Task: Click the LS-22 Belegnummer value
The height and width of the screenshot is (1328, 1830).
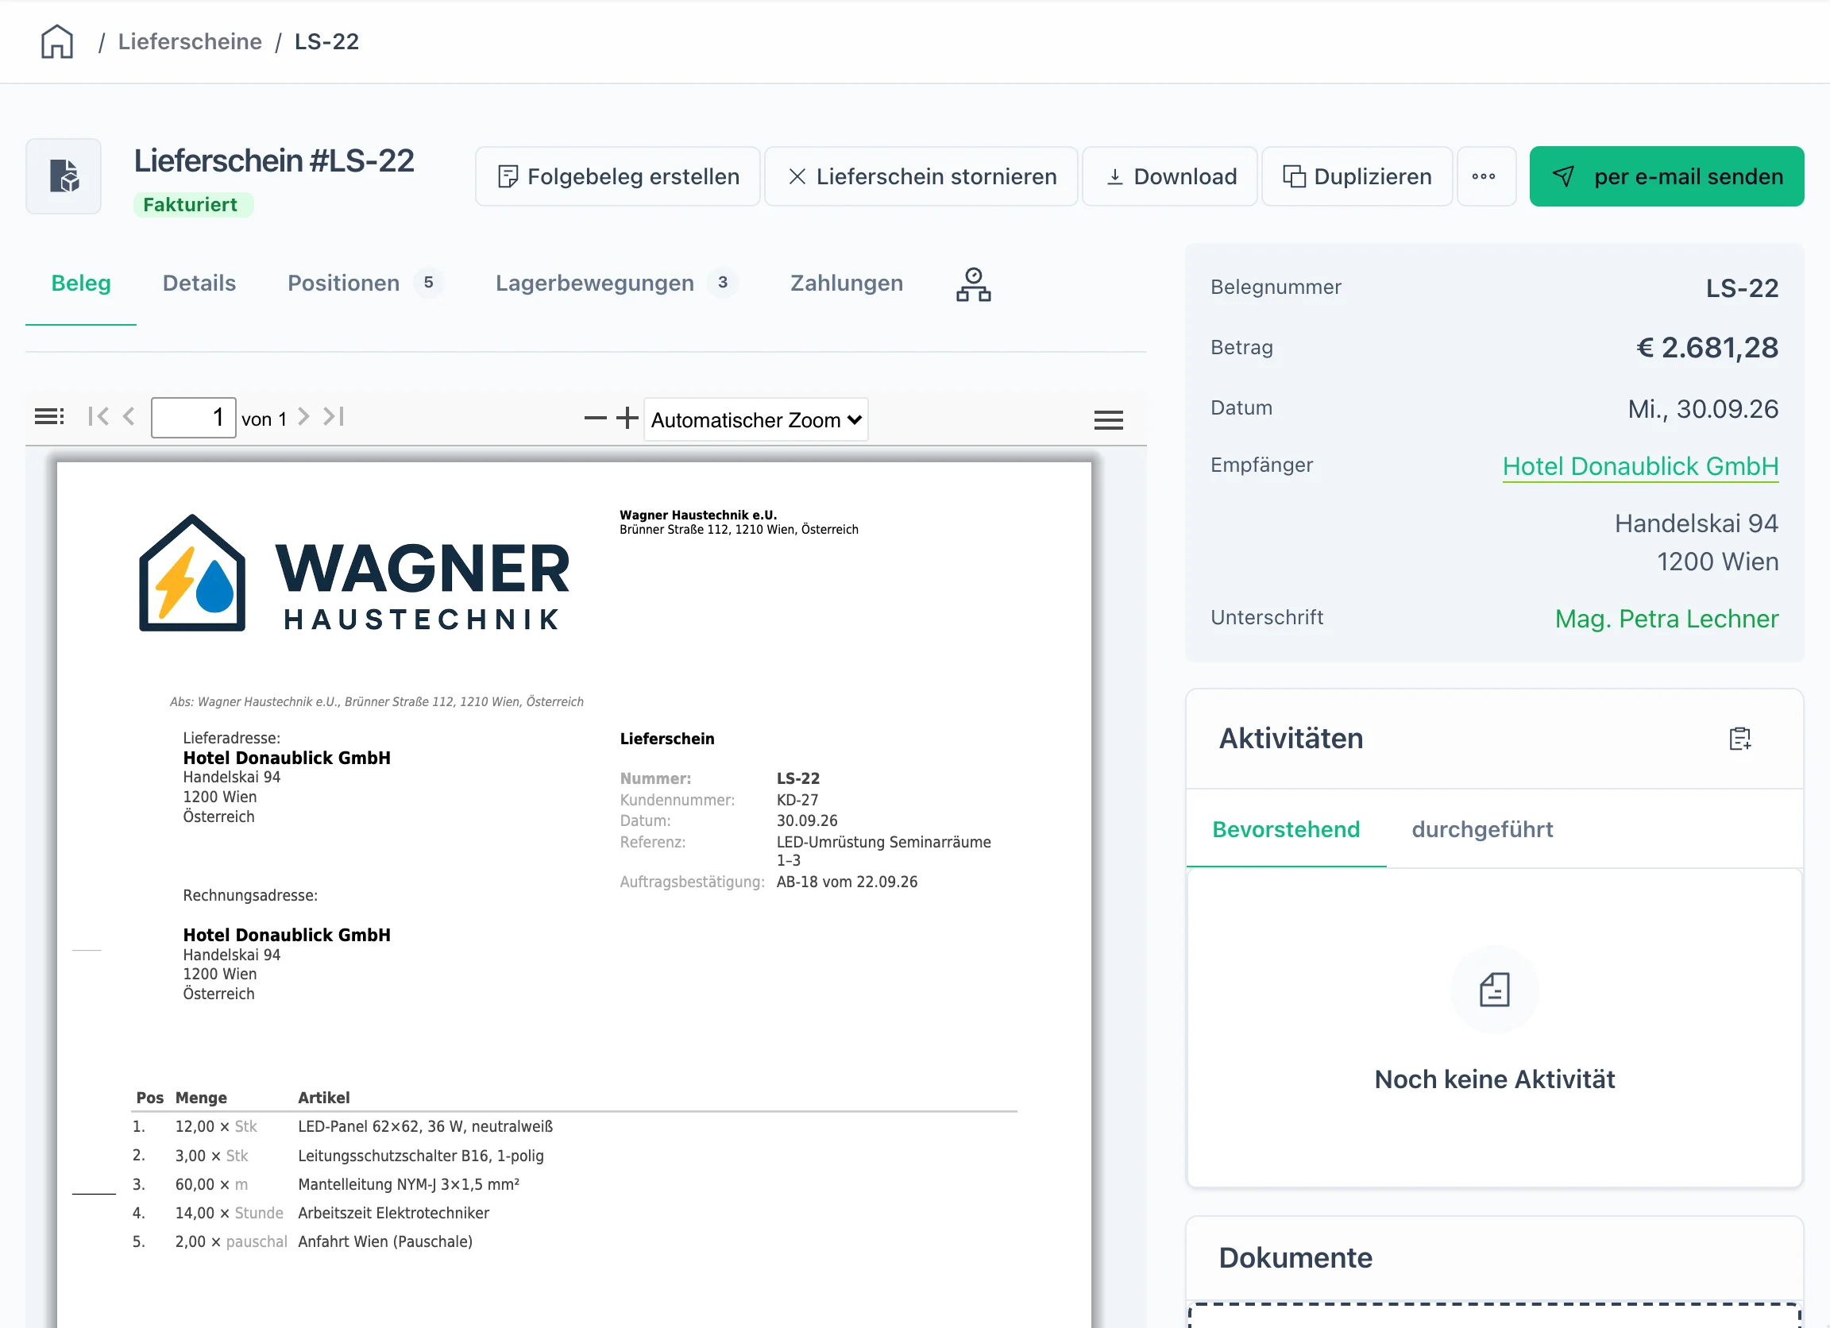Action: coord(1742,288)
